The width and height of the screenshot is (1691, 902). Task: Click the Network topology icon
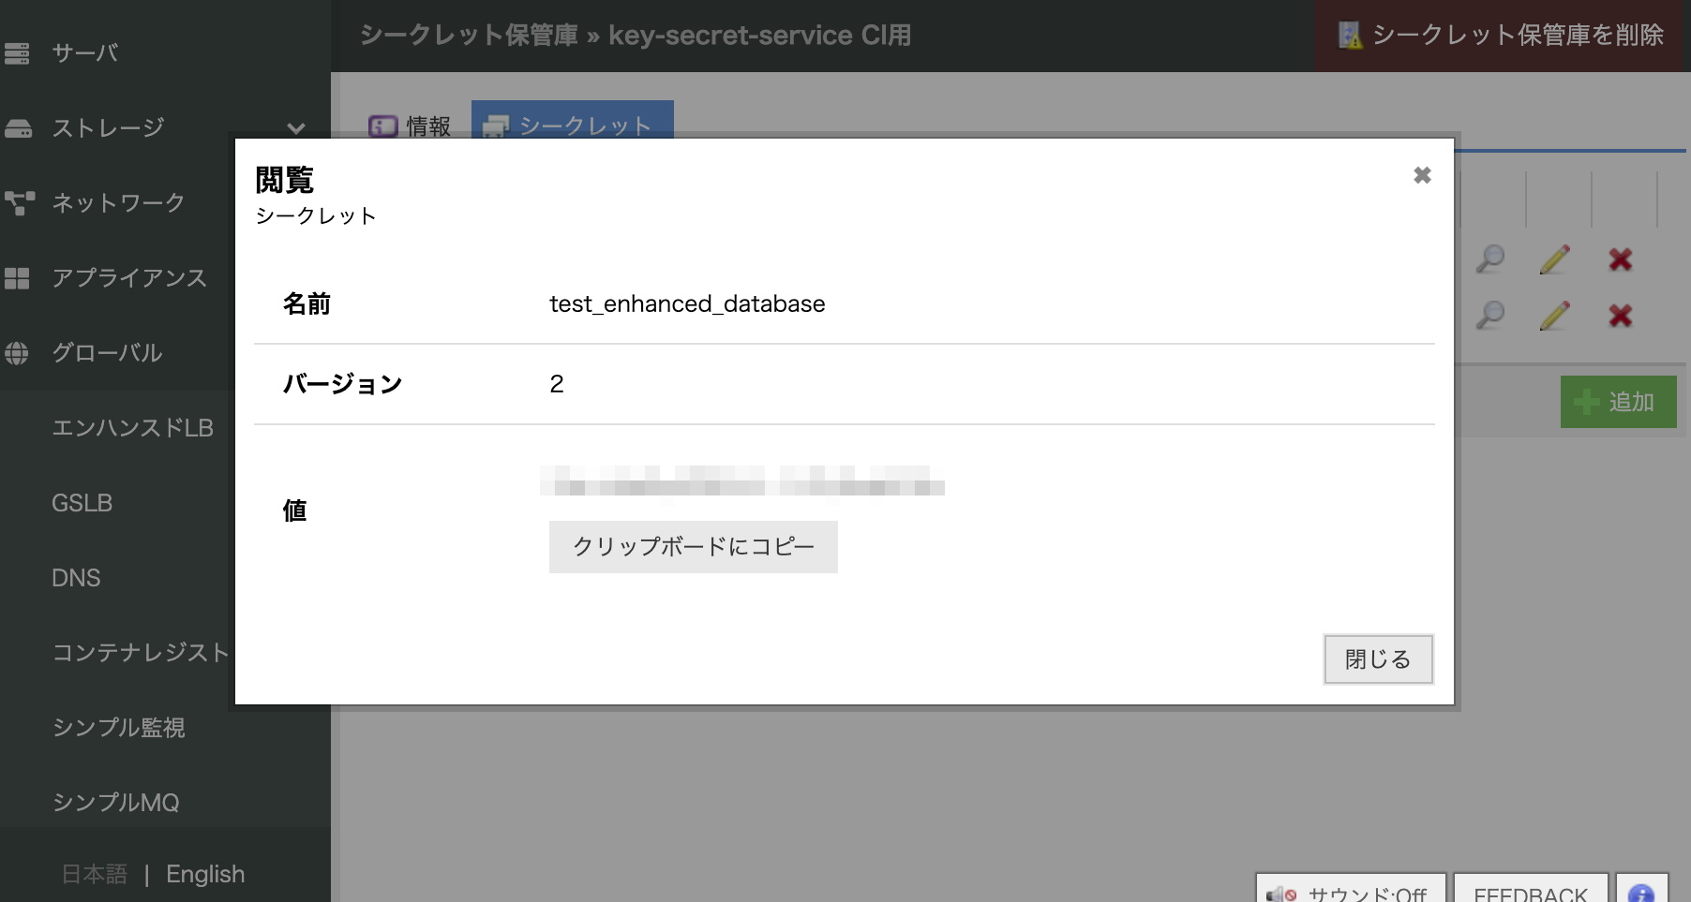19,203
